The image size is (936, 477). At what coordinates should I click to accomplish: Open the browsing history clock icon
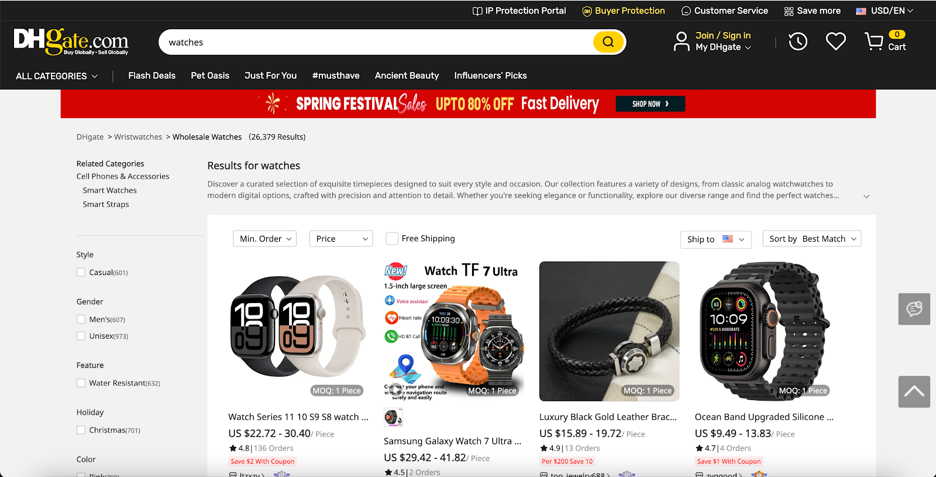(798, 41)
